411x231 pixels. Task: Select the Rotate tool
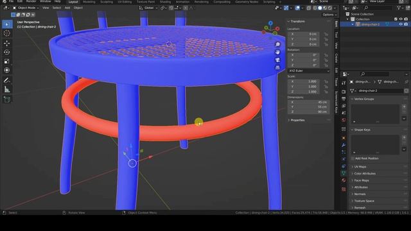pos(7,52)
